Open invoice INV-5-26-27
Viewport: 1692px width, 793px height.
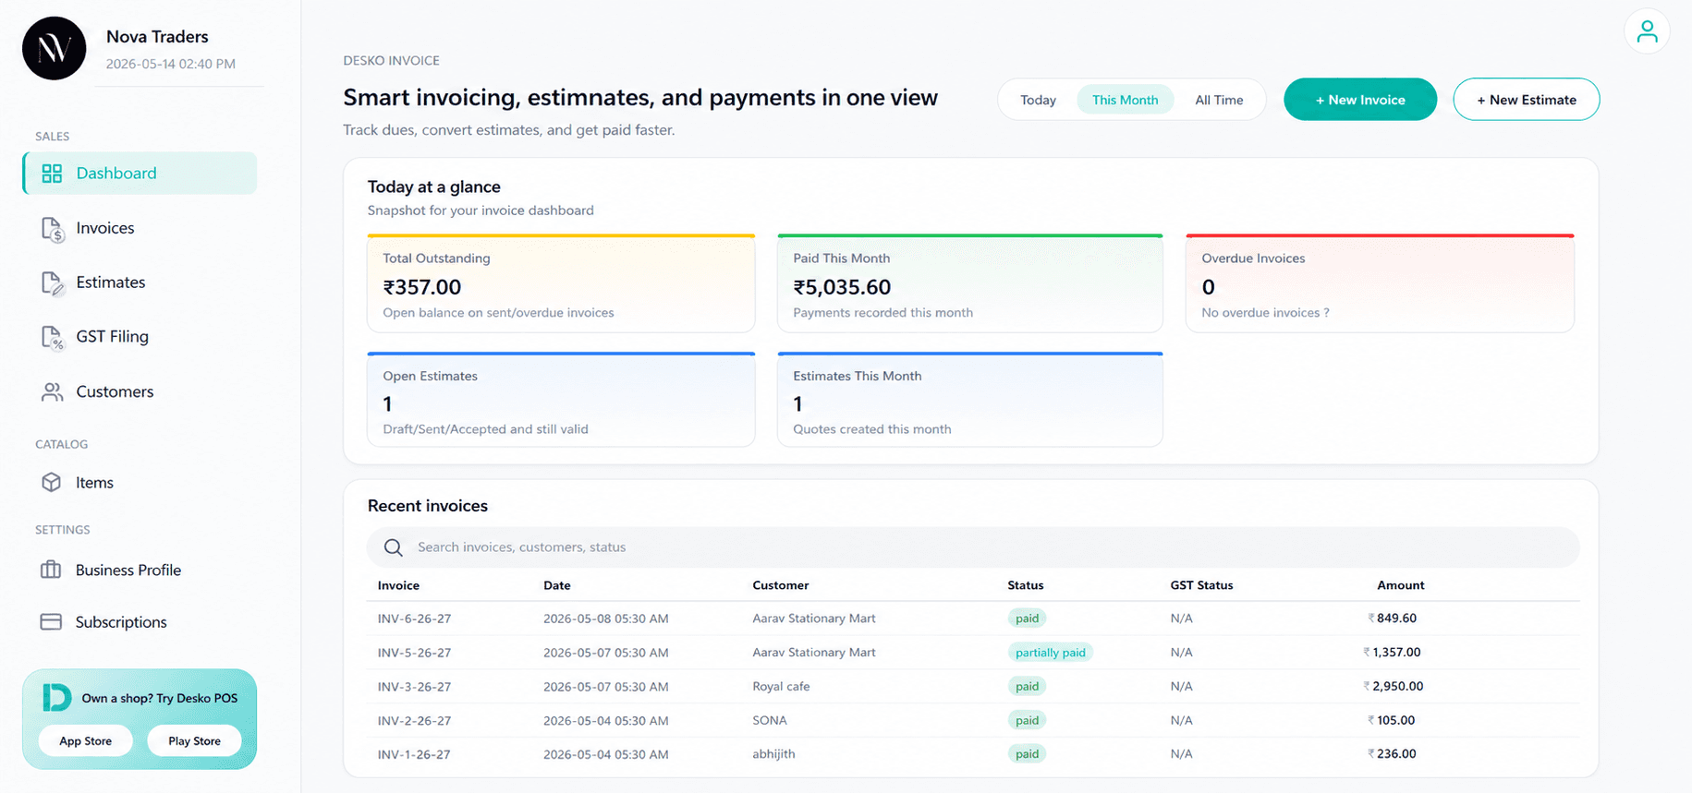[414, 653]
